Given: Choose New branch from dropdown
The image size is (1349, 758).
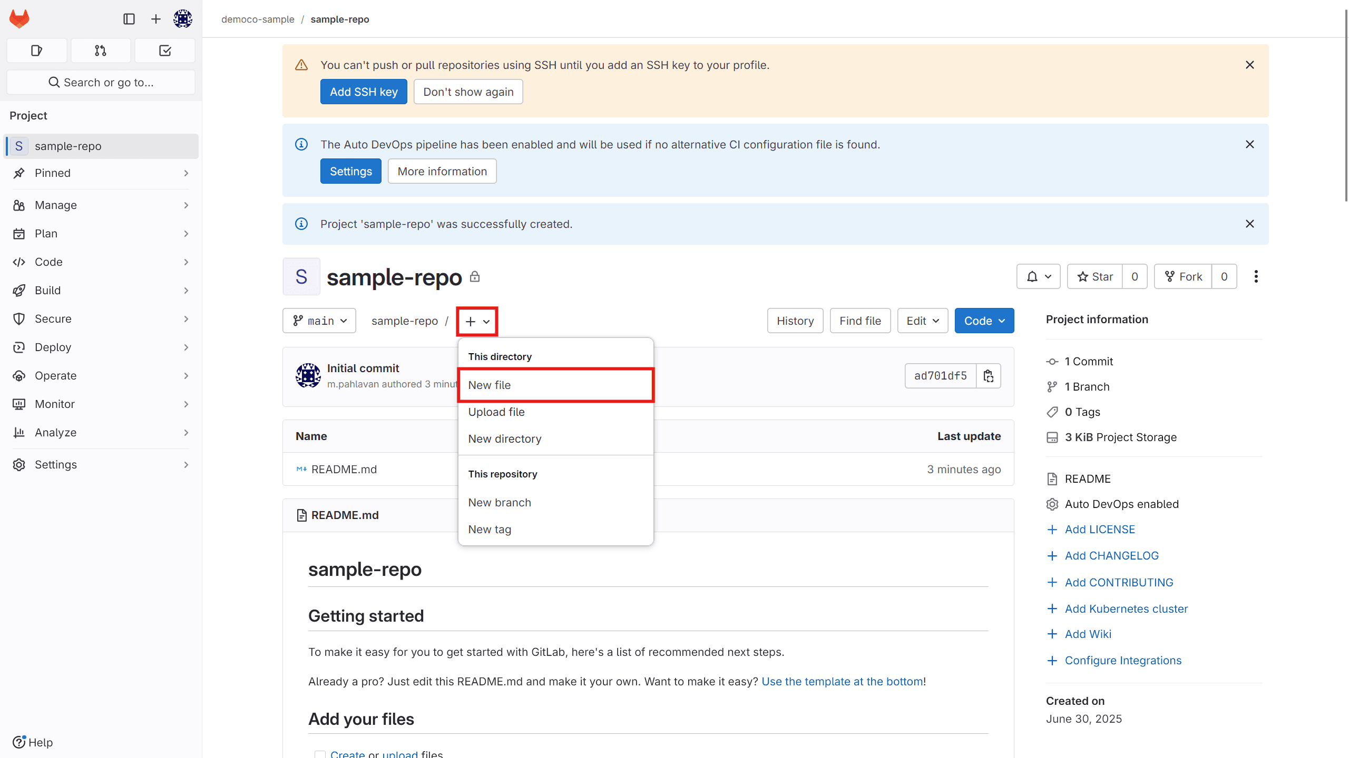Looking at the screenshot, I should pos(556,502).
